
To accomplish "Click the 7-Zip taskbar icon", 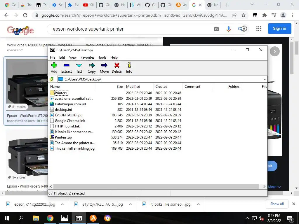I will (79, 218).
